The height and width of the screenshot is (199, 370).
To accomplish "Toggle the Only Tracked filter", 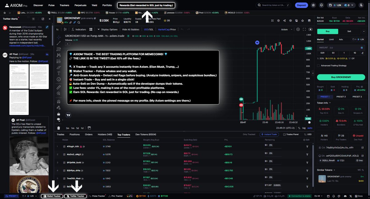I will 249,135.
